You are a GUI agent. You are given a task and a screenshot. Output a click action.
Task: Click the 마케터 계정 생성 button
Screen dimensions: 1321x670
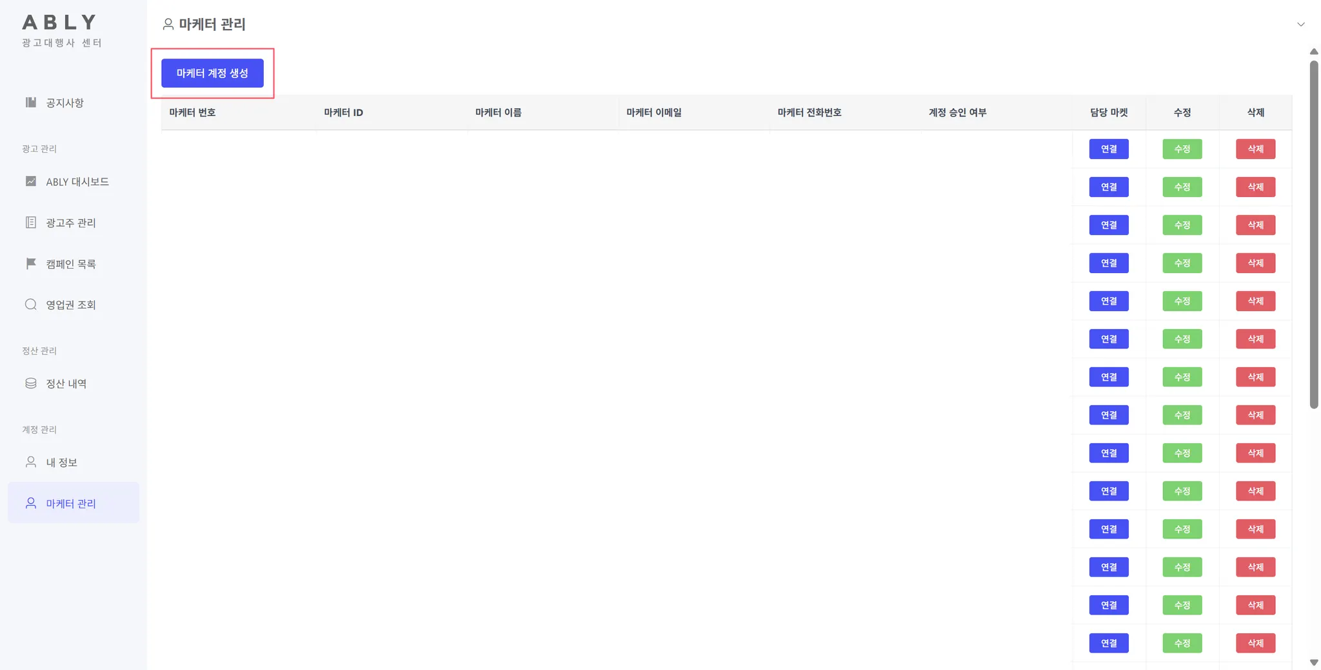pyautogui.click(x=212, y=73)
